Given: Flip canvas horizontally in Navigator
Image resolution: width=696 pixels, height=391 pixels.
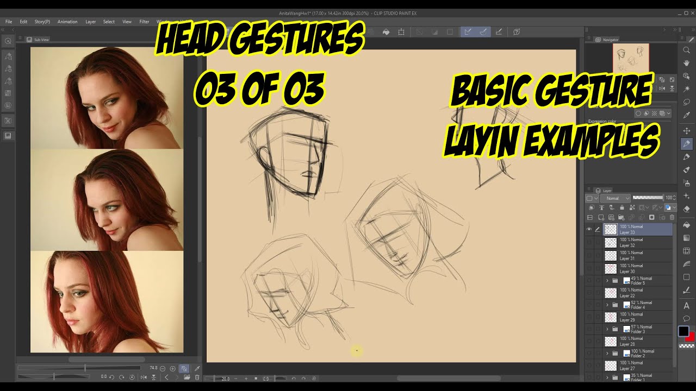Looking at the screenshot, I should tap(662, 88).
